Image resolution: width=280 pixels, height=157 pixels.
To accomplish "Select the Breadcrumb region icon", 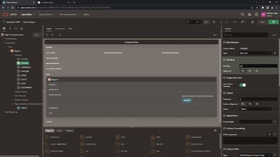I will click(x=47, y=137).
